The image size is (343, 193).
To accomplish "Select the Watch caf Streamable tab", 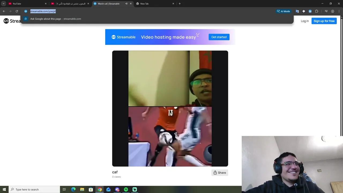I will [113, 4].
